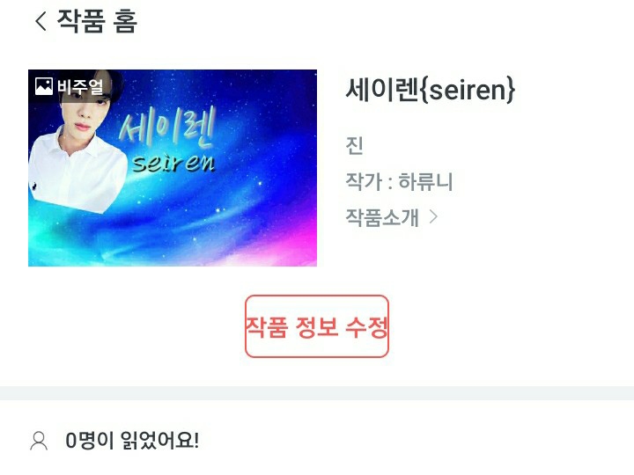Tap the picture icon beside 비주얼

pyautogui.click(x=44, y=86)
